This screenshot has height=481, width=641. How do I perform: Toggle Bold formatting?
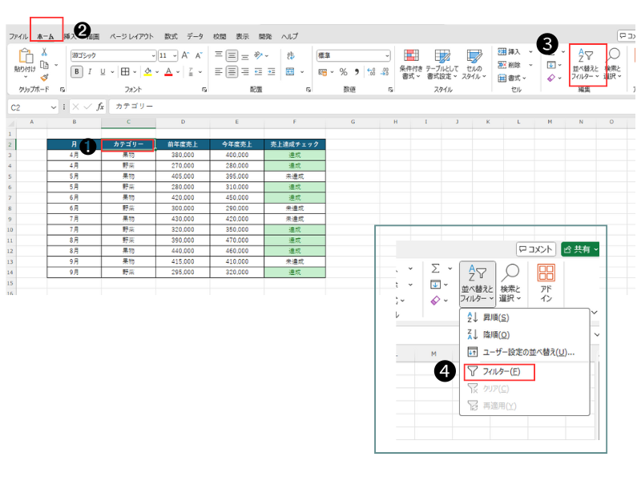tap(77, 72)
